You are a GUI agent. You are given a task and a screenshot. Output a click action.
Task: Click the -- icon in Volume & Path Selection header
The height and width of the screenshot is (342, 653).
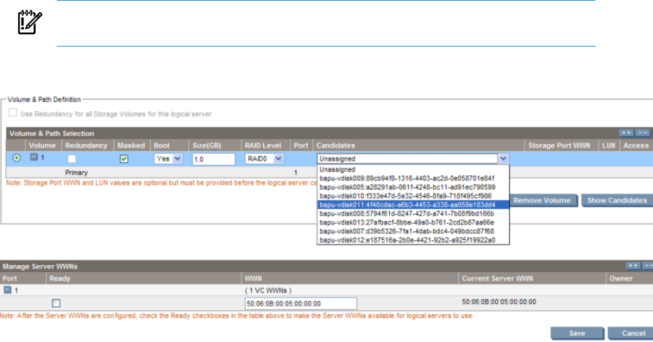(643, 133)
